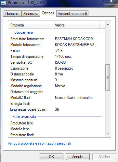Screen dimensions: 118x162
Task: Select the Produttore fotocamera row
Action: tap(57, 39)
